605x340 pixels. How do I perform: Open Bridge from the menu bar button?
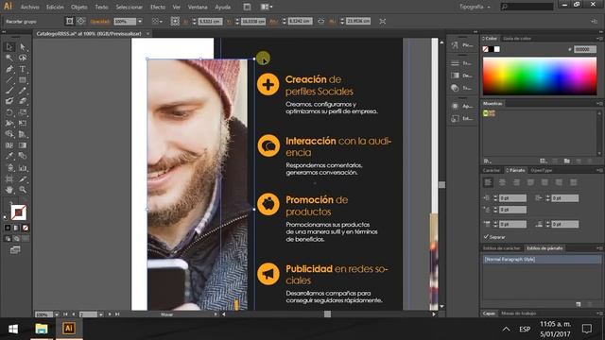click(x=247, y=7)
